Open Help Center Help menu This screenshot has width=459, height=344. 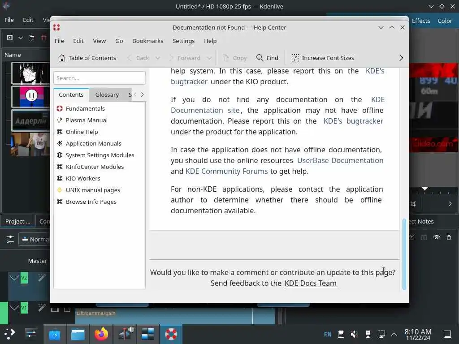pyautogui.click(x=210, y=41)
